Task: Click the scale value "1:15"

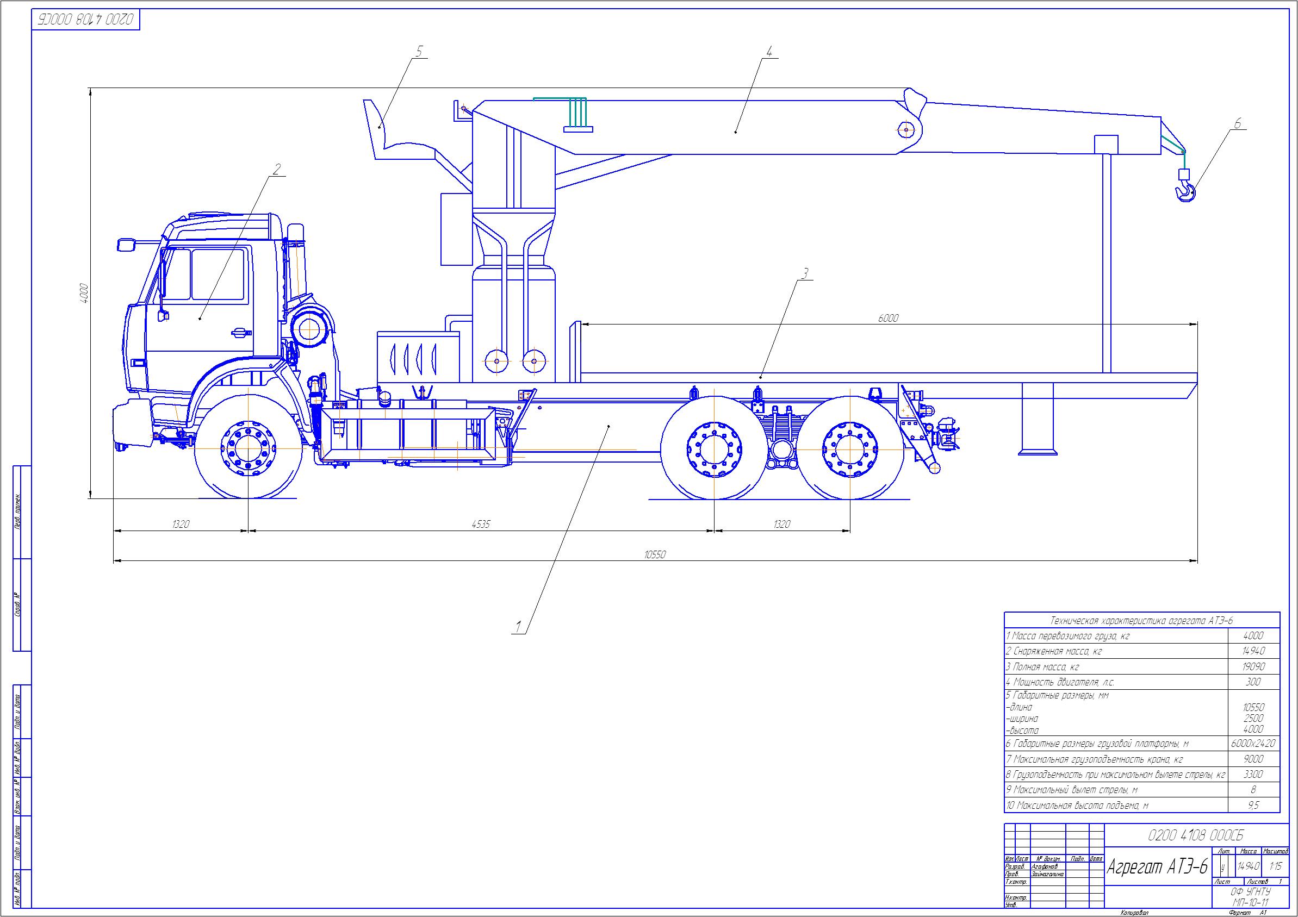Action: (1276, 866)
